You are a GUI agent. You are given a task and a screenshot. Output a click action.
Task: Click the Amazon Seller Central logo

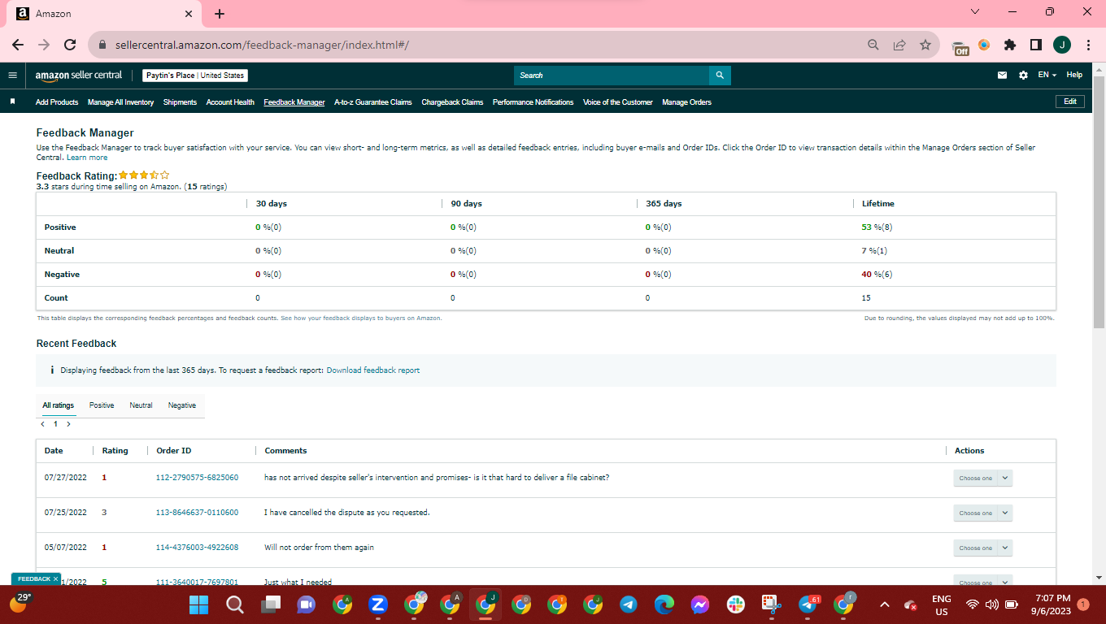(78, 76)
